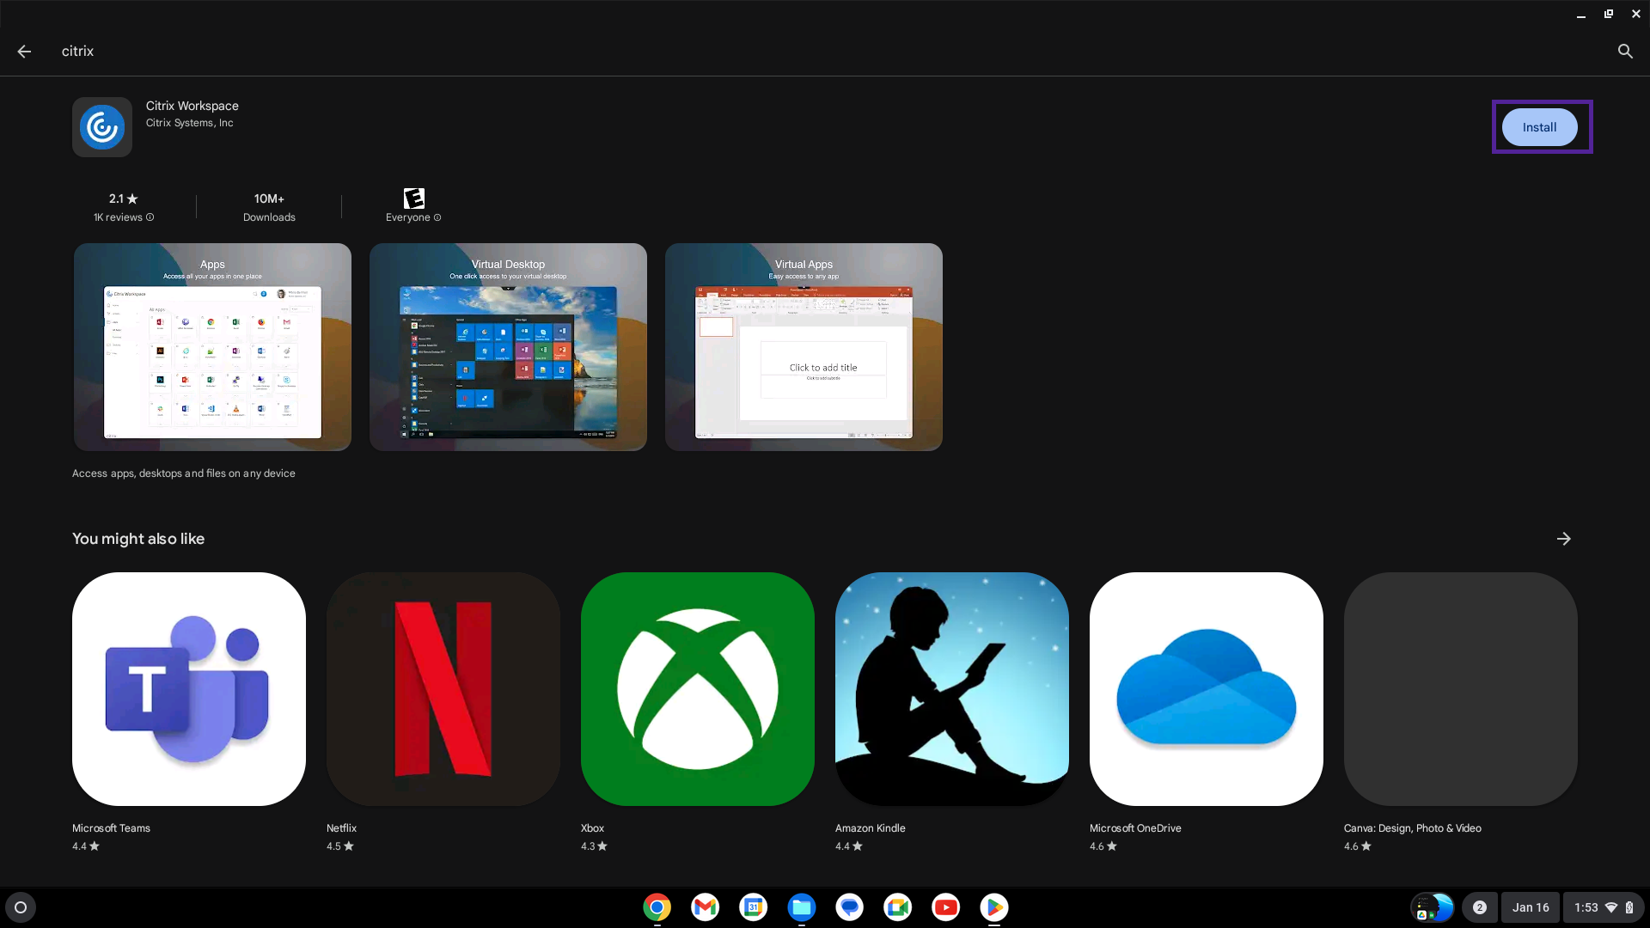This screenshot has height=928, width=1650.
Task: Open the ChromeOS launcher button
Action: click(21, 907)
